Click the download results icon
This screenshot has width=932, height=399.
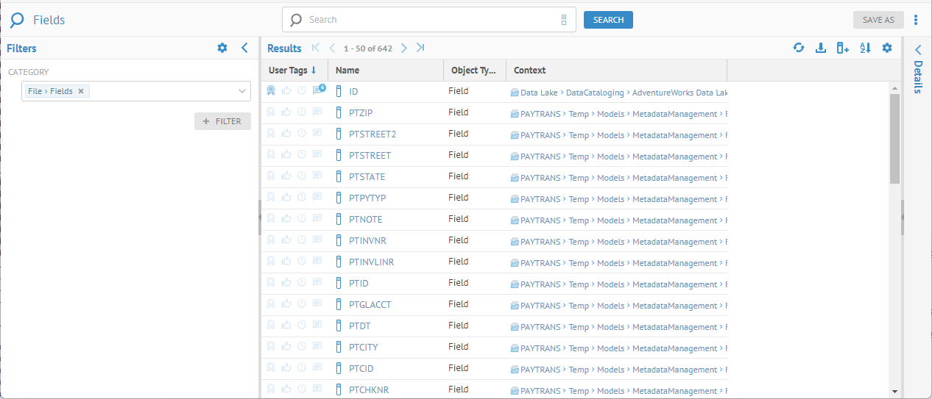(x=821, y=48)
